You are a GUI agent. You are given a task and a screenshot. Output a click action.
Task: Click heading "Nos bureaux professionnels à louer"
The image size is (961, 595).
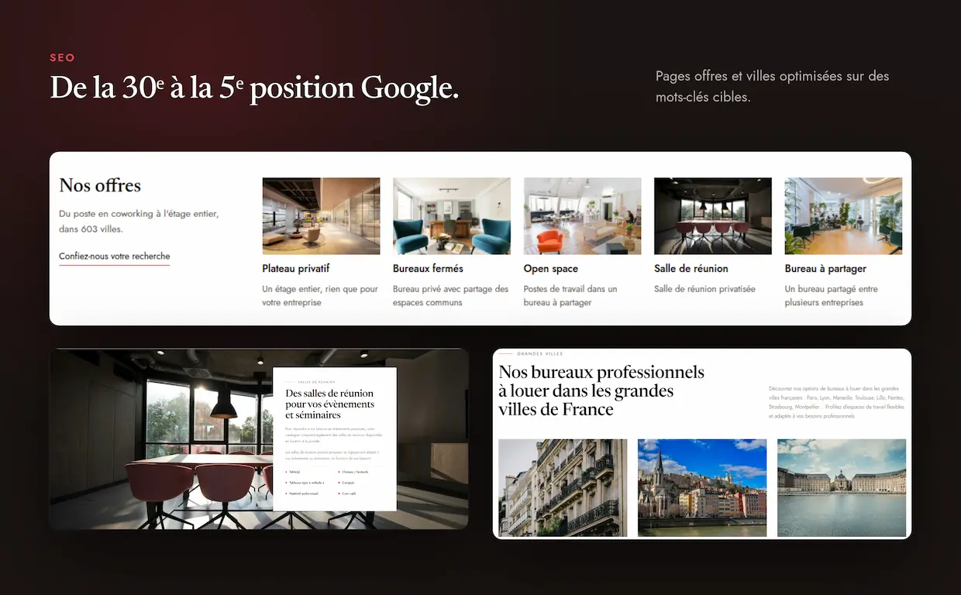point(601,390)
